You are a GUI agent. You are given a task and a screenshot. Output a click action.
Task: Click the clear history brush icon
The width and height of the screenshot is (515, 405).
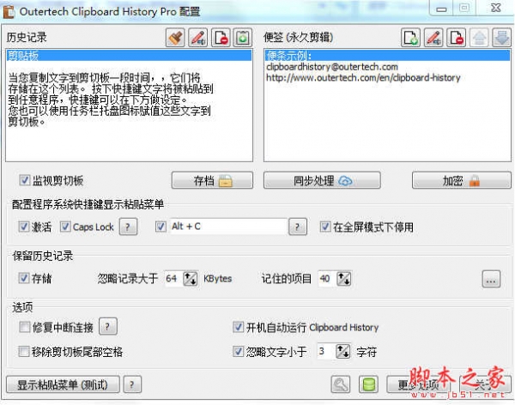175,38
